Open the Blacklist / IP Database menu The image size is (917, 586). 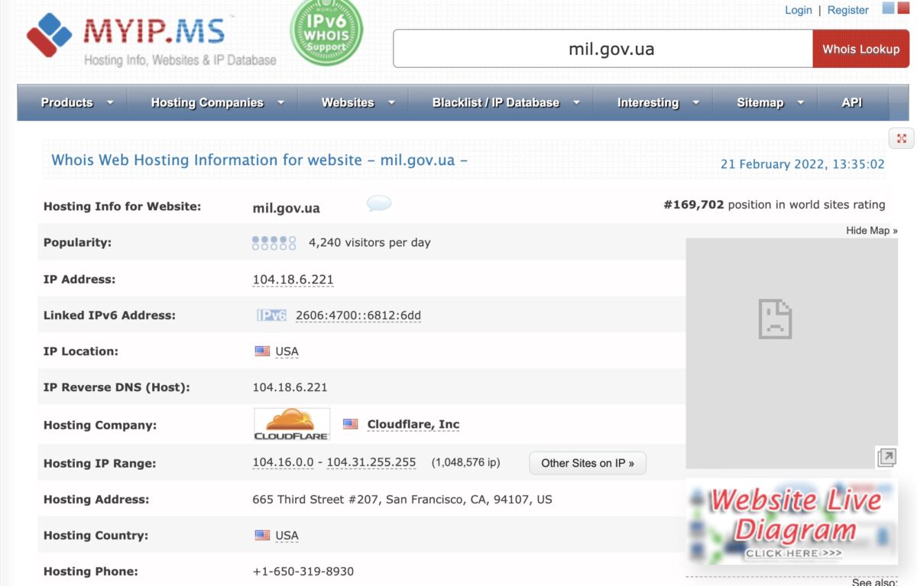click(496, 102)
